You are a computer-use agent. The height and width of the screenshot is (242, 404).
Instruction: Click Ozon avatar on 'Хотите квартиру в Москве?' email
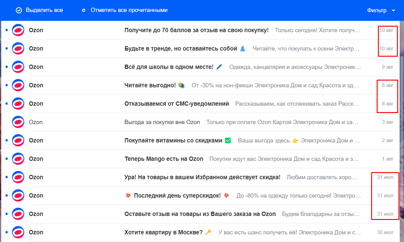pyautogui.click(x=18, y=232)
